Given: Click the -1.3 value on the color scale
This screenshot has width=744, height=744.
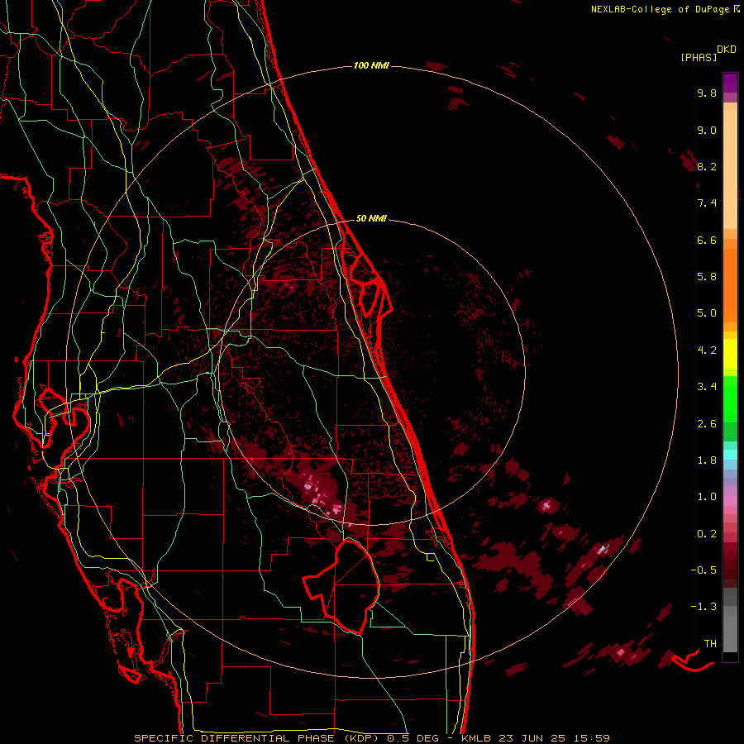Looking at the screenshot, I should 703,608.
